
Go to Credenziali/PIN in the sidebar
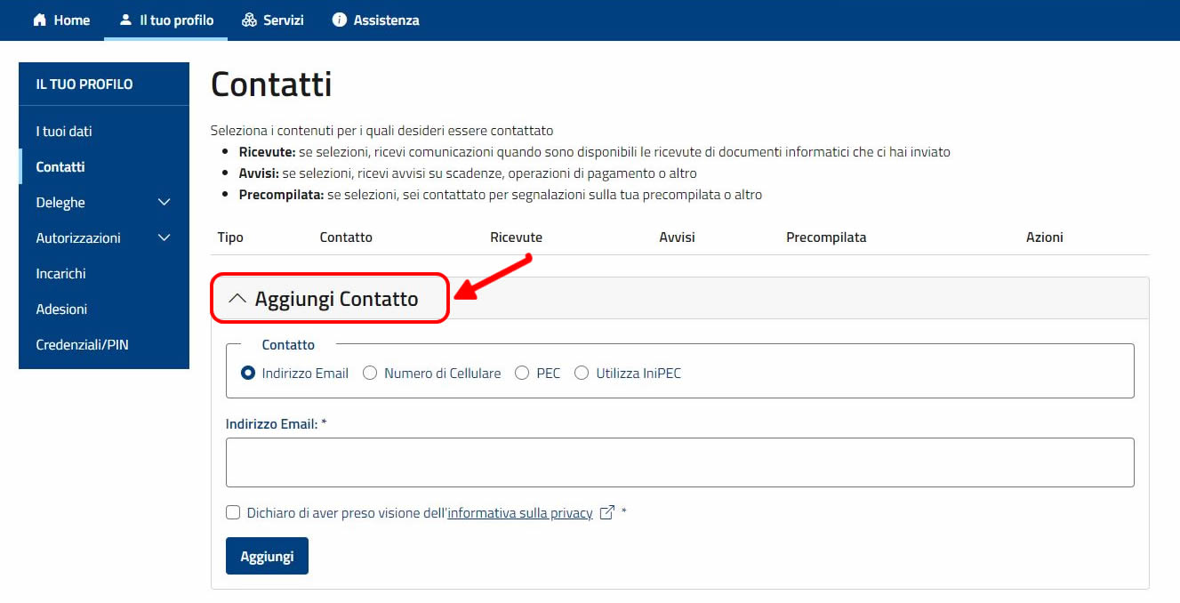click(x=83, y=344)
